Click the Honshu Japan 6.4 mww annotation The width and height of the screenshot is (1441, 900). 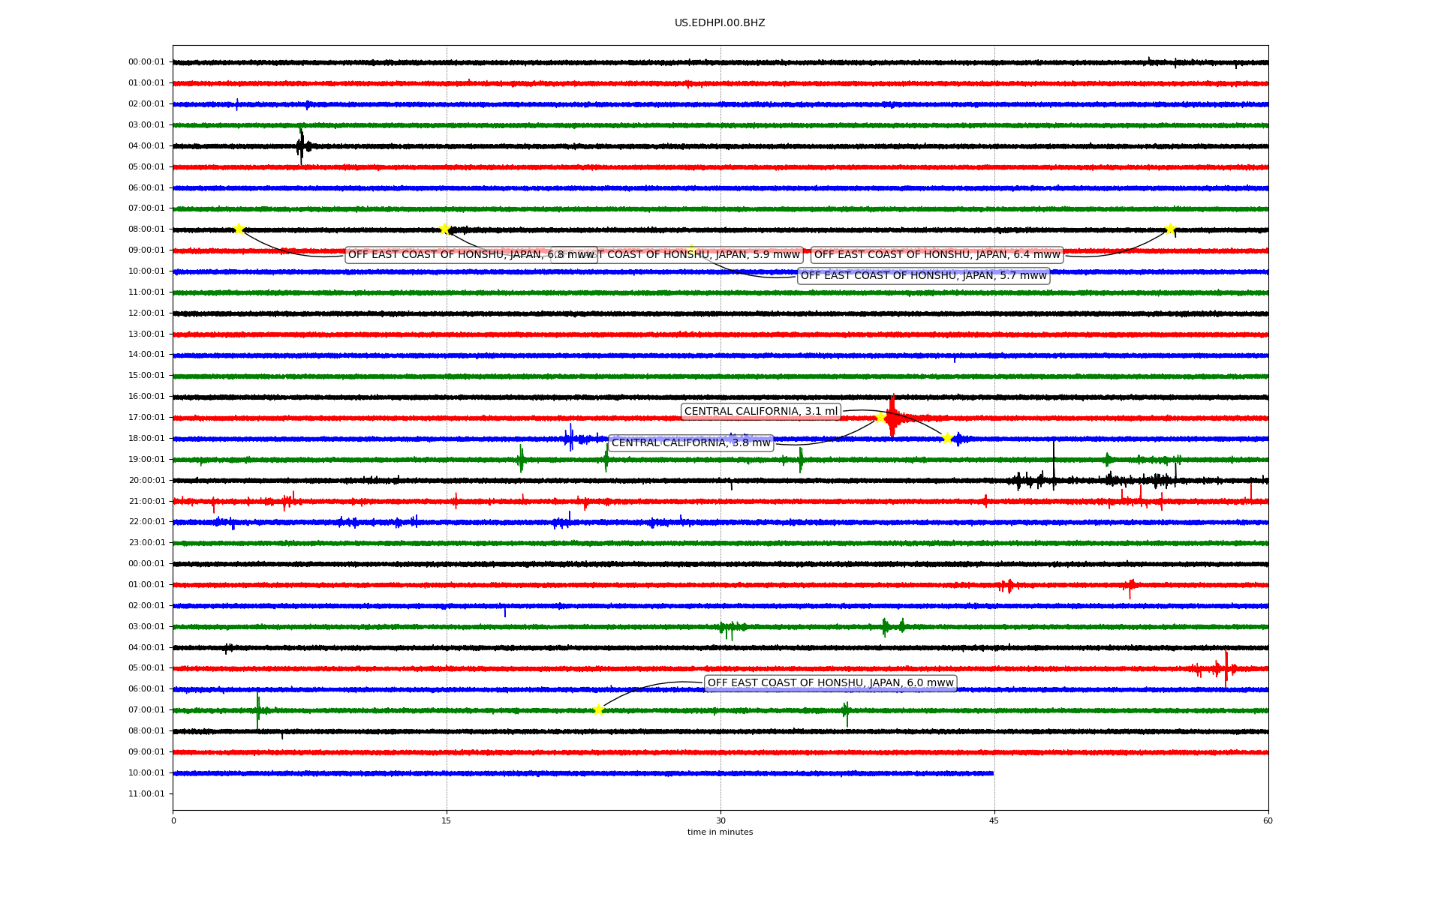click(937, 255)
